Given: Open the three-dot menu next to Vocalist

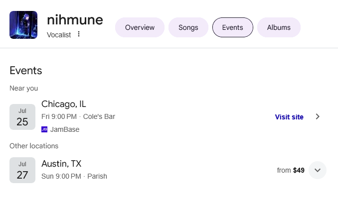Looking at the screenshot, I should point(79,34).
